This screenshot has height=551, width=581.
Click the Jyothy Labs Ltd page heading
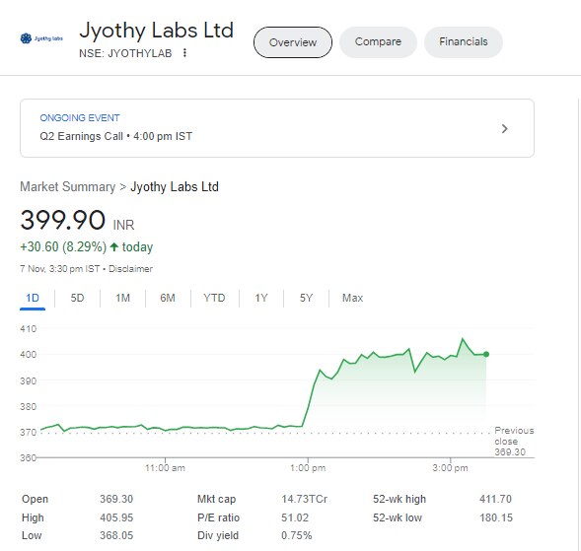point(157,31)
